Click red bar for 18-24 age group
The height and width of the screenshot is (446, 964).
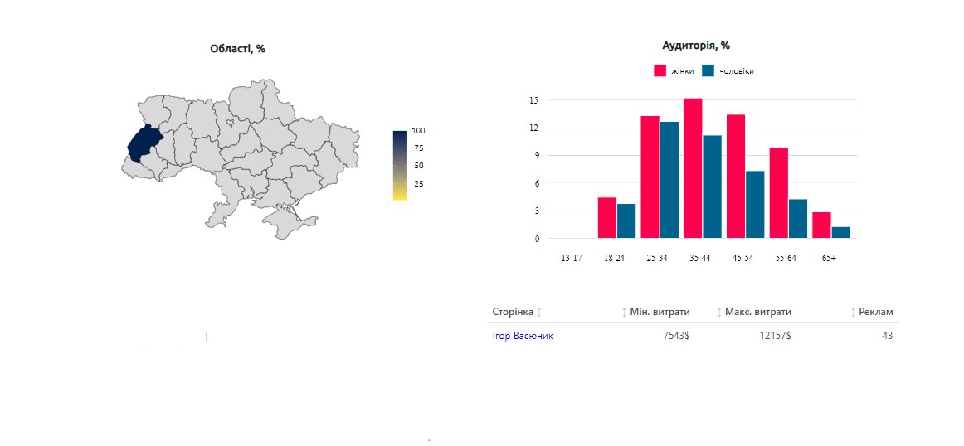[606, 218]
